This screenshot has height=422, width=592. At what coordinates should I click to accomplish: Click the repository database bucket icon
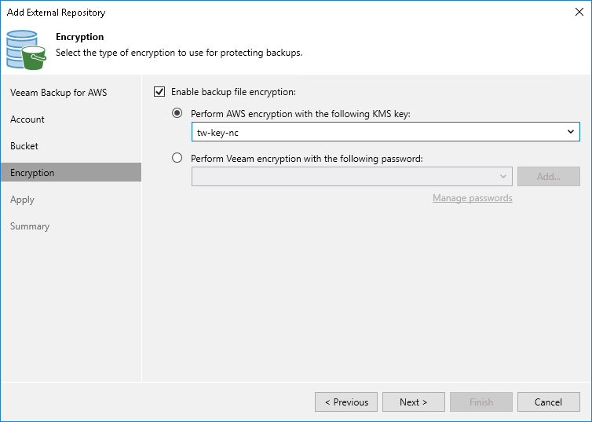[27, 49]
